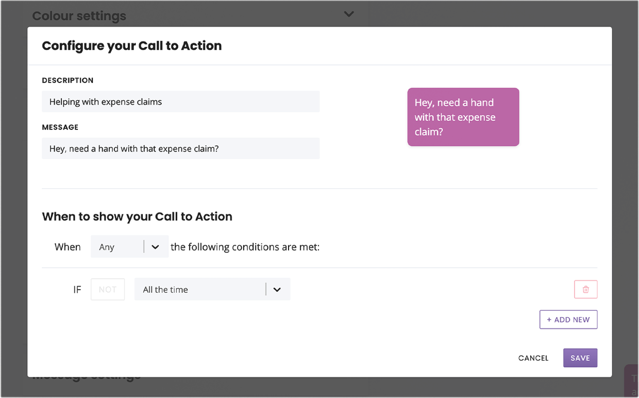This screenshot has width=639, height=398.
Task: Open the 'Any' conditions dropdown
Action: (x=129, y=247)
